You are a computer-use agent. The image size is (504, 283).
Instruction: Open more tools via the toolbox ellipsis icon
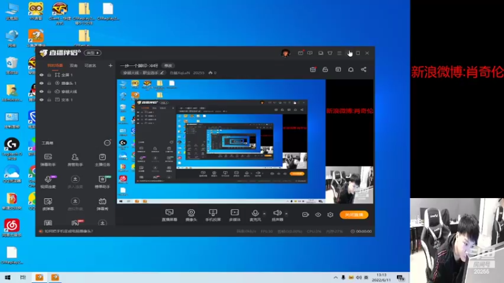[107, 143]
